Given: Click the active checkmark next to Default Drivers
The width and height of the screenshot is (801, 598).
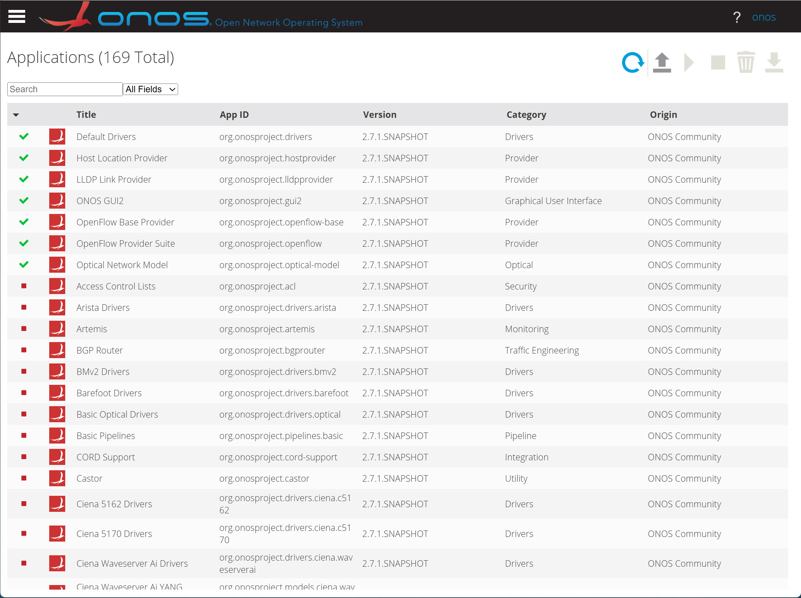Looking at the screenshot, I should (24, 137).
